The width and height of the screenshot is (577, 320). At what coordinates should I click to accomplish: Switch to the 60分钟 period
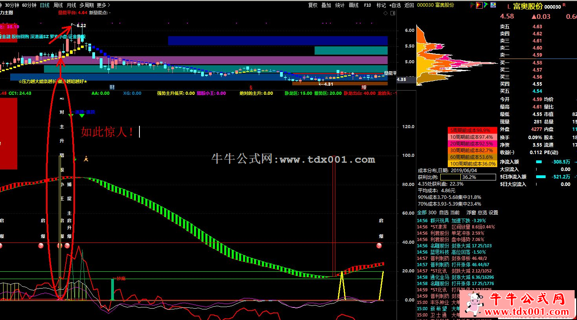29,5
